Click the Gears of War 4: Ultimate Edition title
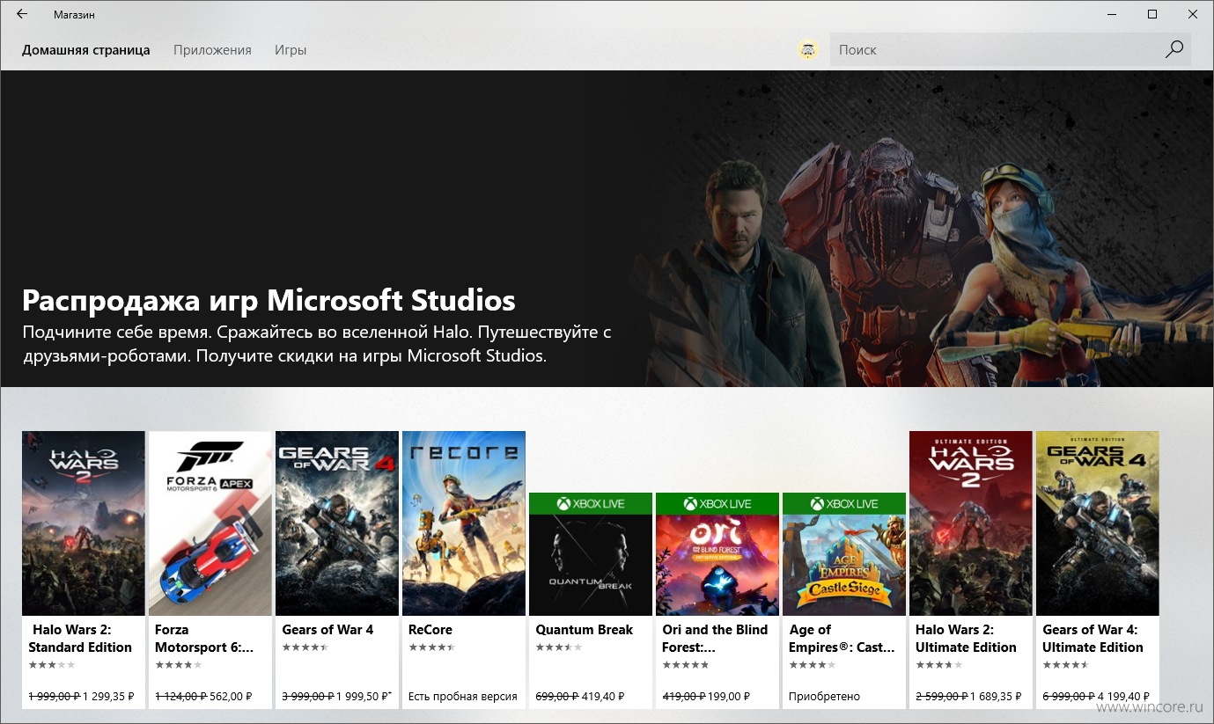The height and width of the screenshot is (724, 1214). click(1093, 639)
